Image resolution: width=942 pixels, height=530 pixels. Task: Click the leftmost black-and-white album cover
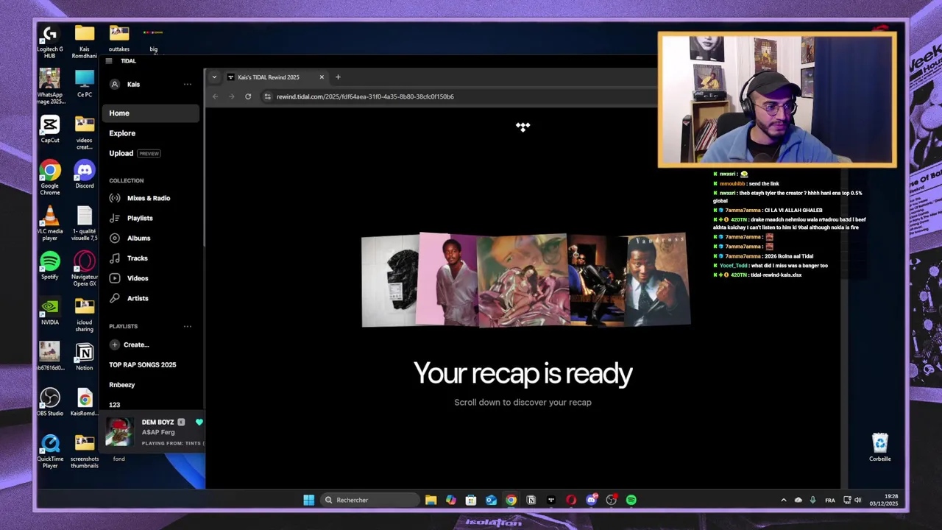[x=390, y=281]
